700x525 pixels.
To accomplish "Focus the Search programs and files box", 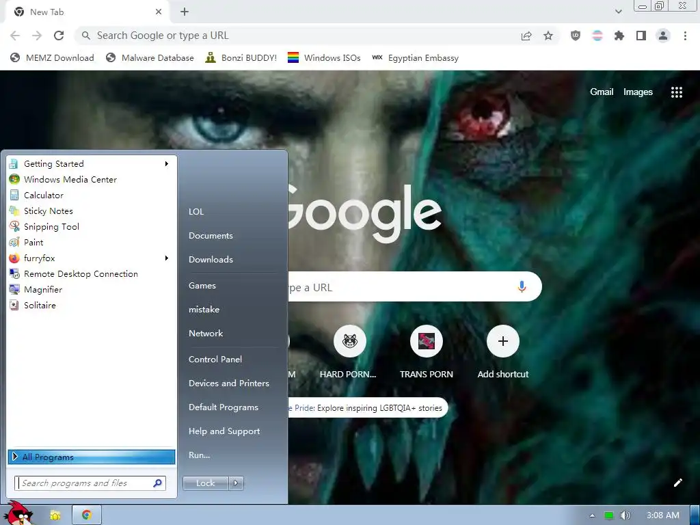I will [90, 483].
